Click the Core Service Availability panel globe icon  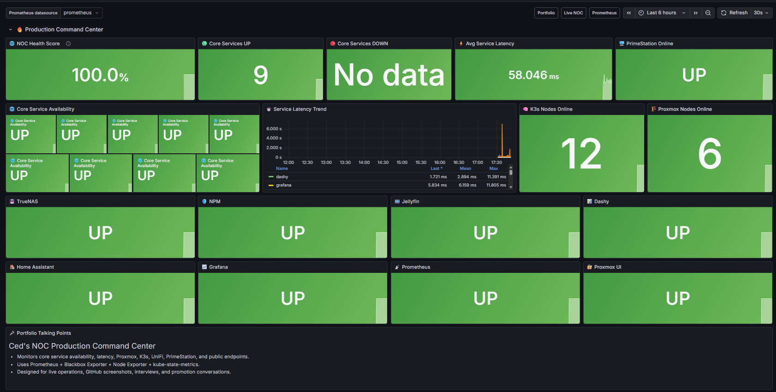point(12,109)
